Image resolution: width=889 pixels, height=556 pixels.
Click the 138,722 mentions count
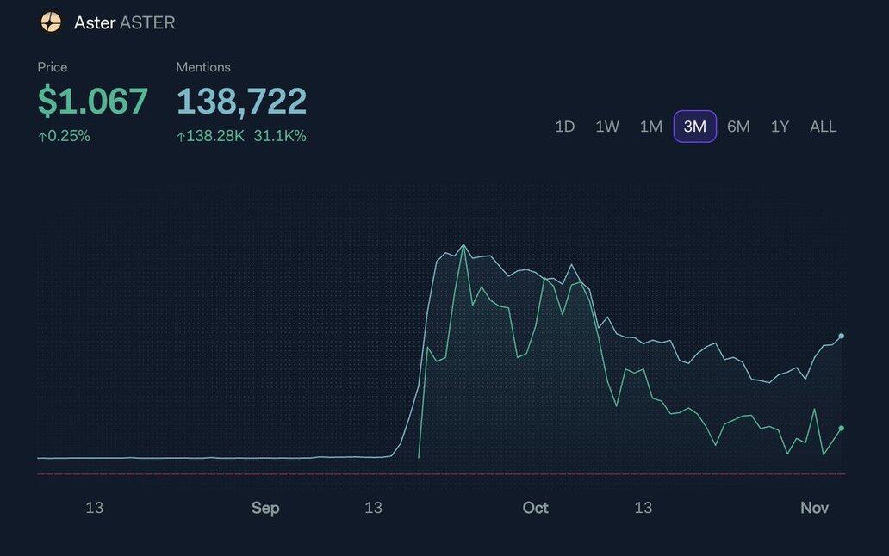241,102
